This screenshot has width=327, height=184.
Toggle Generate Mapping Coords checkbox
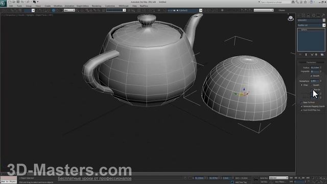coord(301,106)
